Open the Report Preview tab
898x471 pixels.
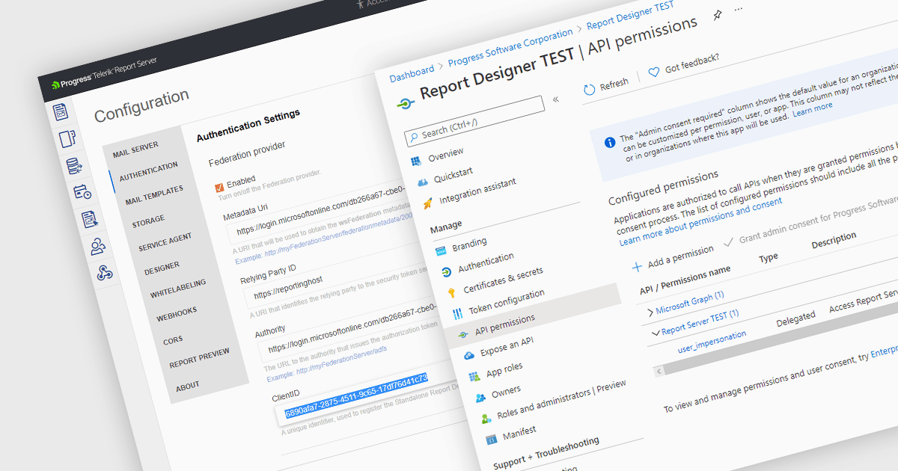tap(199, 358)
